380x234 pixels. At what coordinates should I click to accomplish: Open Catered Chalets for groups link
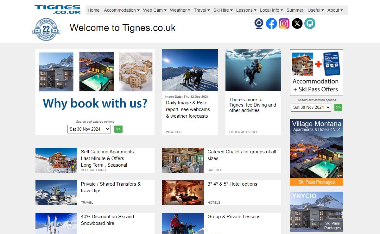(242, 155)
